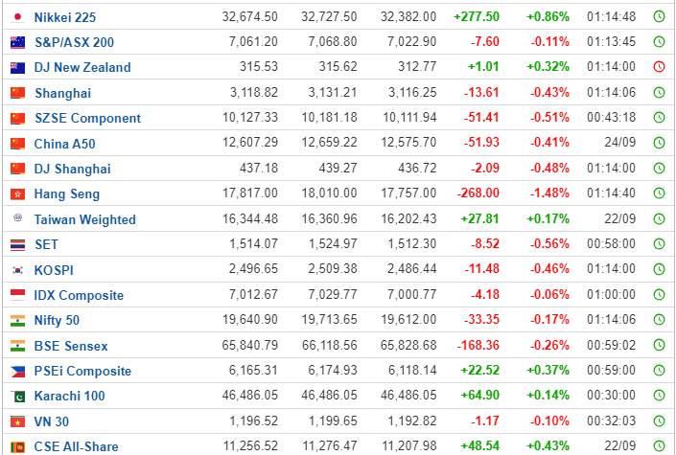Click the clock icon in BSE Sensex row
This screenshot has width=676, height=455.
(x=659, y=345)
